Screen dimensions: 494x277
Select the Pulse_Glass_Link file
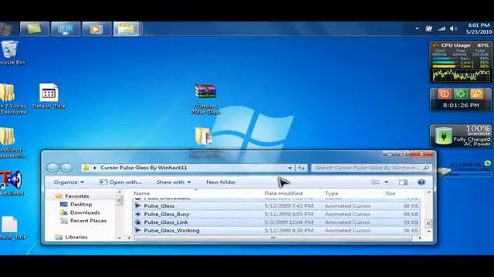[276, 222]
